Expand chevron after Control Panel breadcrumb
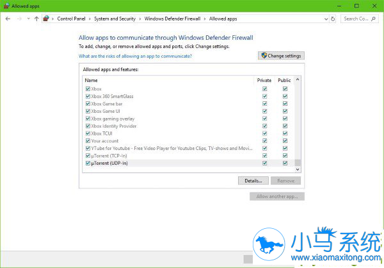Screen dimensions: 384x268 tap(90, 19)
